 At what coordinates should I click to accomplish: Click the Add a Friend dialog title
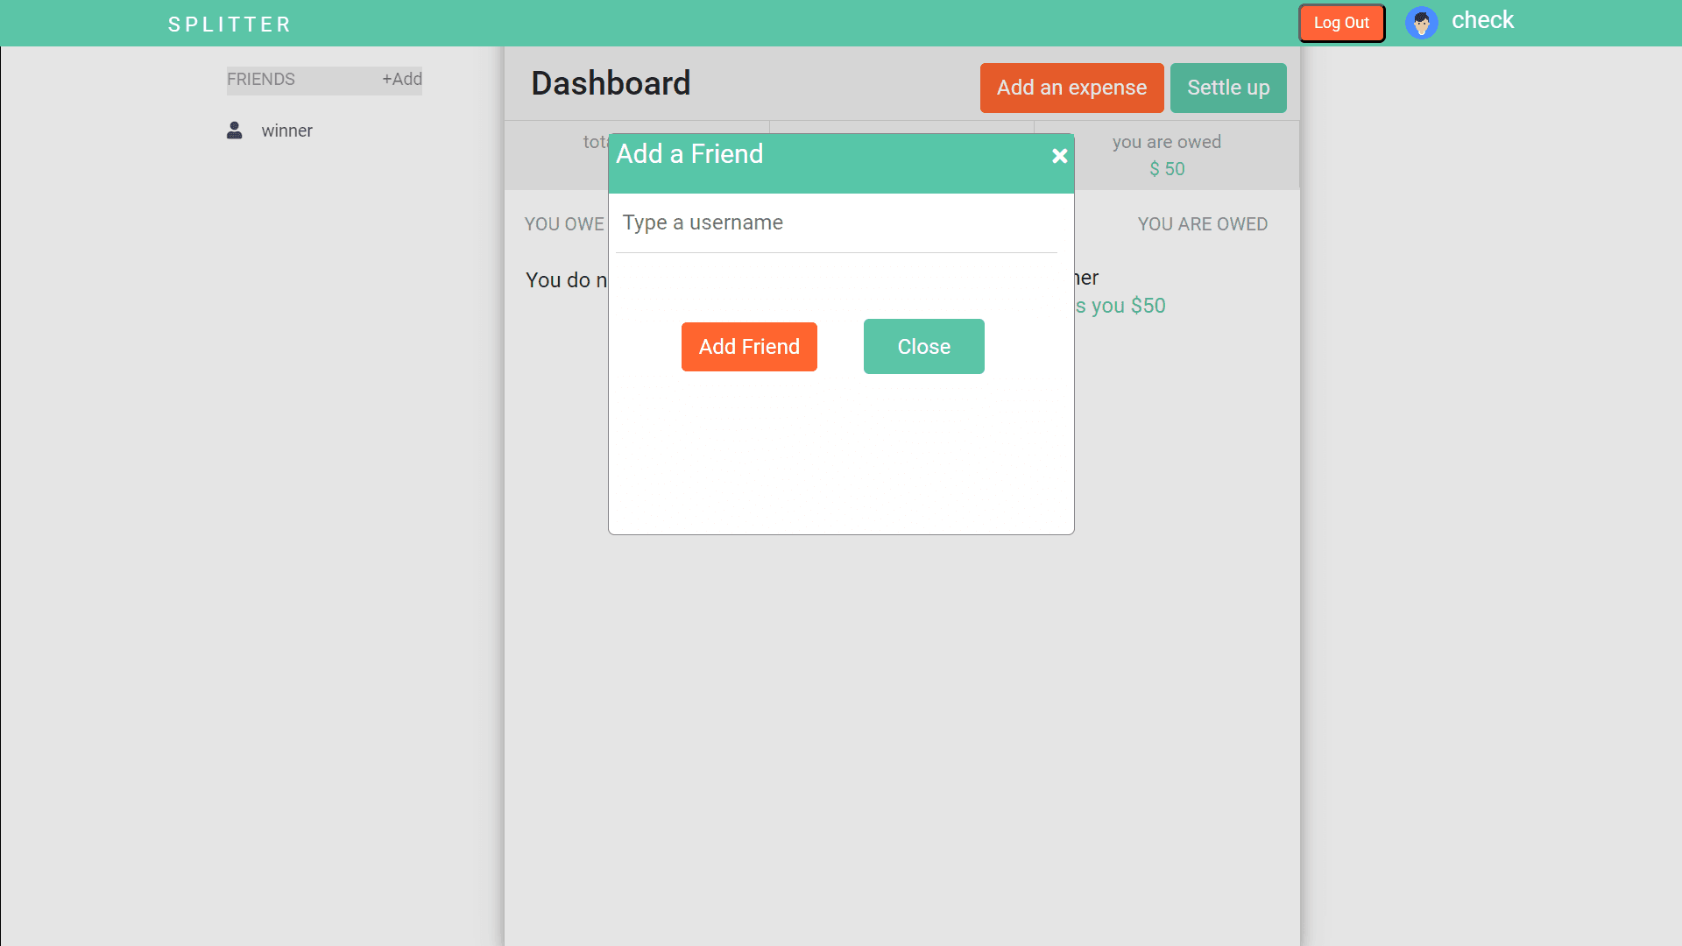coord(689,154)
